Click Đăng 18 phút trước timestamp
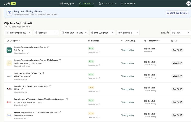This screenshot has height=122, width=191. coord(22,53)
